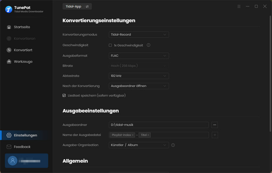Click the clock icon beside Konvertiert

(x=9, y=50)
